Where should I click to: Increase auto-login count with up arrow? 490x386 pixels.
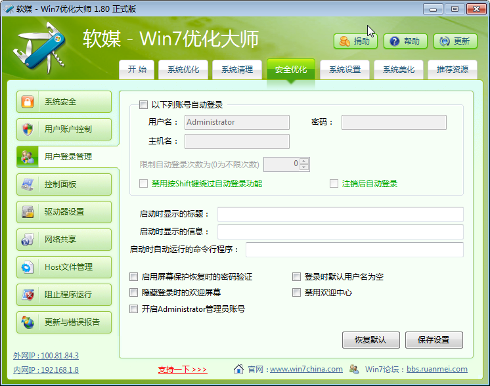click(x=304, y=161)
